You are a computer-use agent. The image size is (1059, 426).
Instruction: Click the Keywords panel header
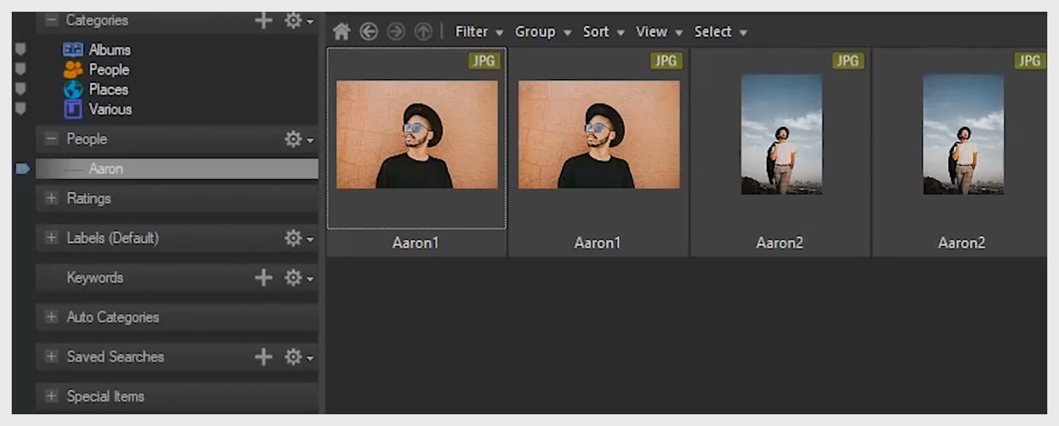tap(177, 278)
